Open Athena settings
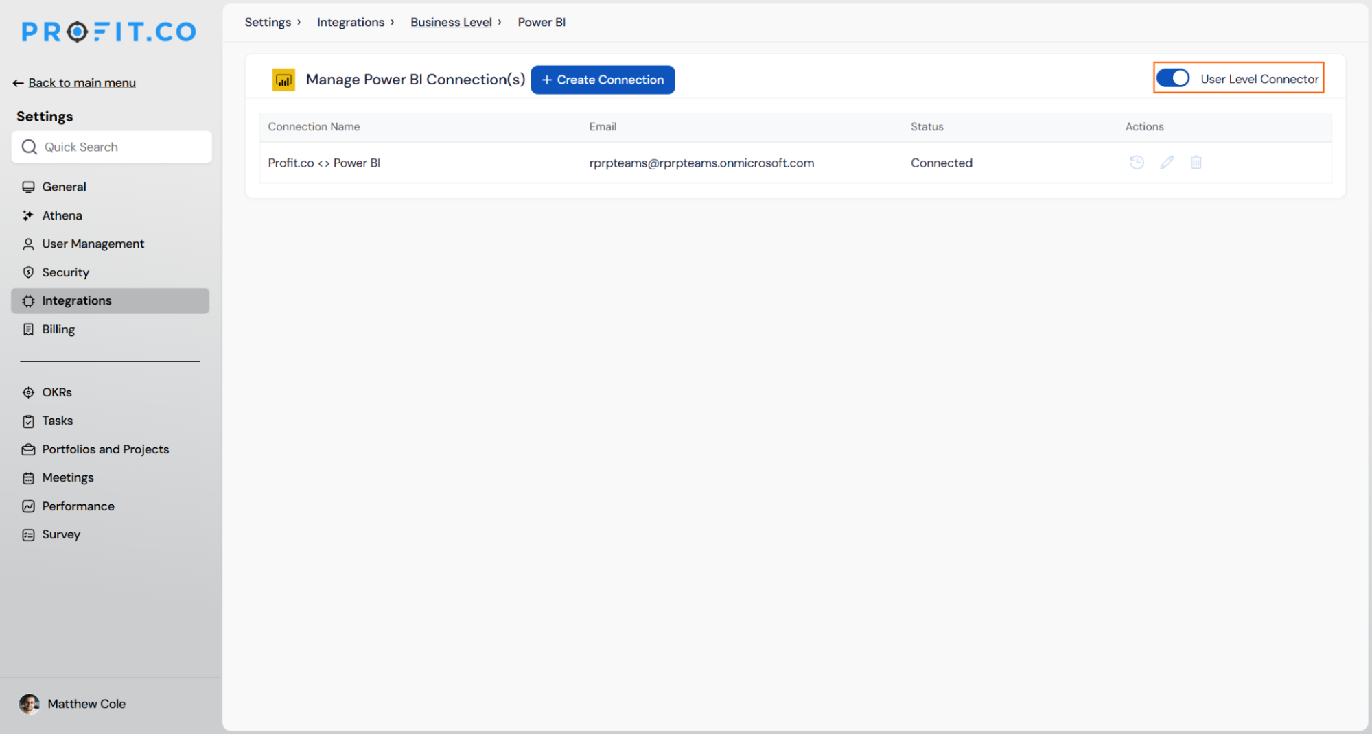This screenshot has height=734, width=1372. [110, 215]
